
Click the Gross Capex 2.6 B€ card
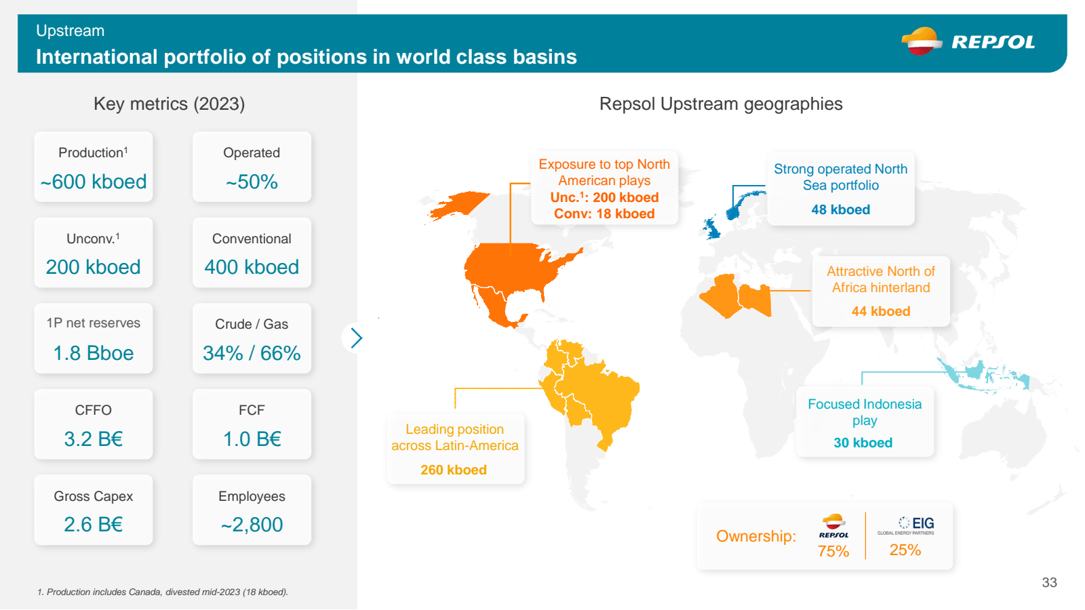(94, 510)
